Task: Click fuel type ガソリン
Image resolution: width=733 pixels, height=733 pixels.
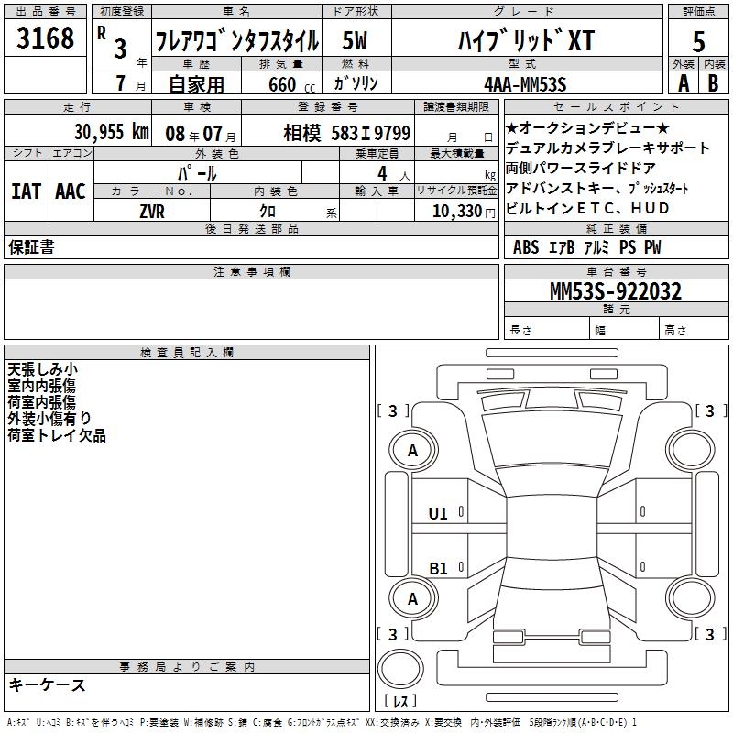Action: click(x=356, y=83)
